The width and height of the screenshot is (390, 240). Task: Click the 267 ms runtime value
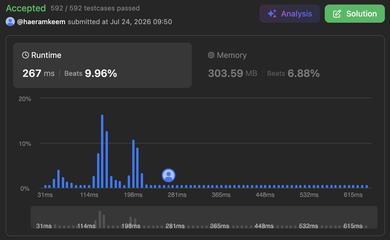[38, 73]
